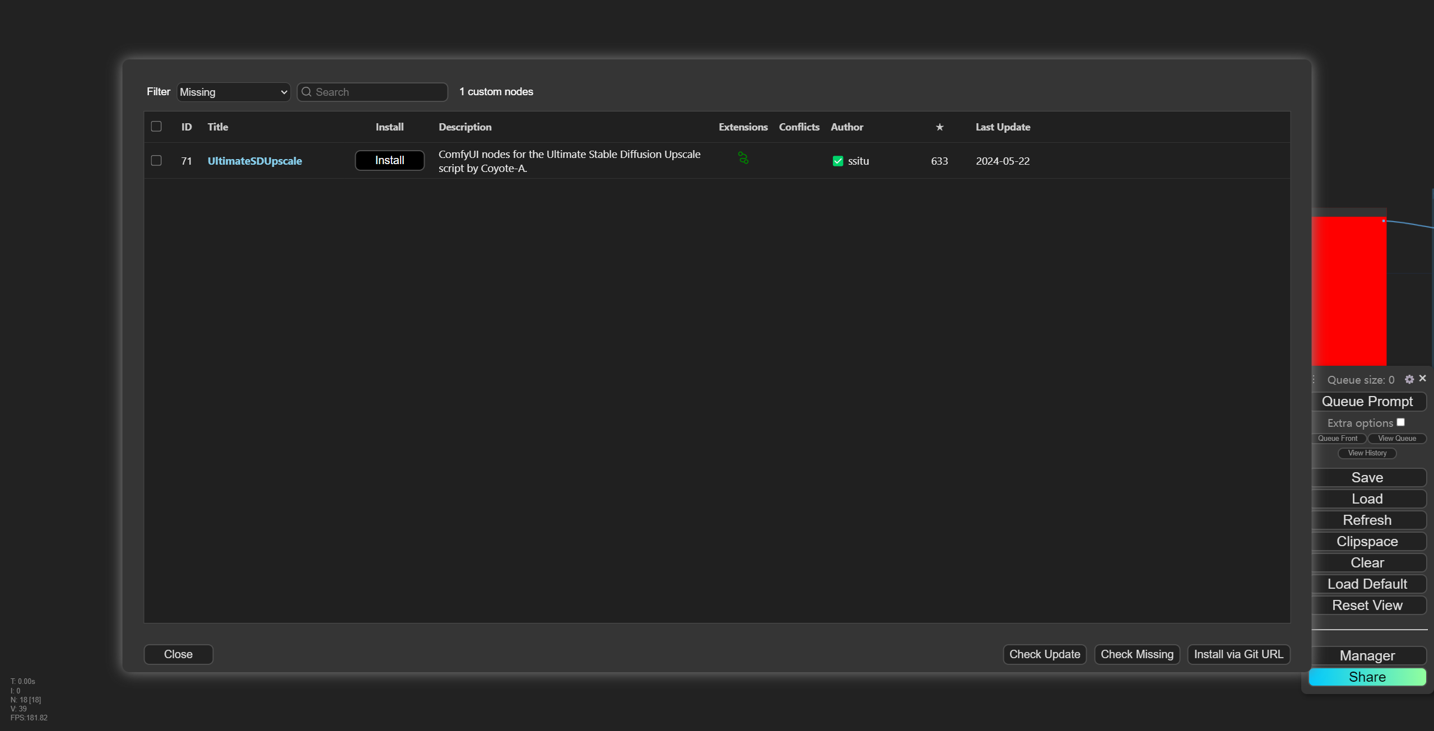Toggle the select-all checkbox in the table header

(156, 127)
